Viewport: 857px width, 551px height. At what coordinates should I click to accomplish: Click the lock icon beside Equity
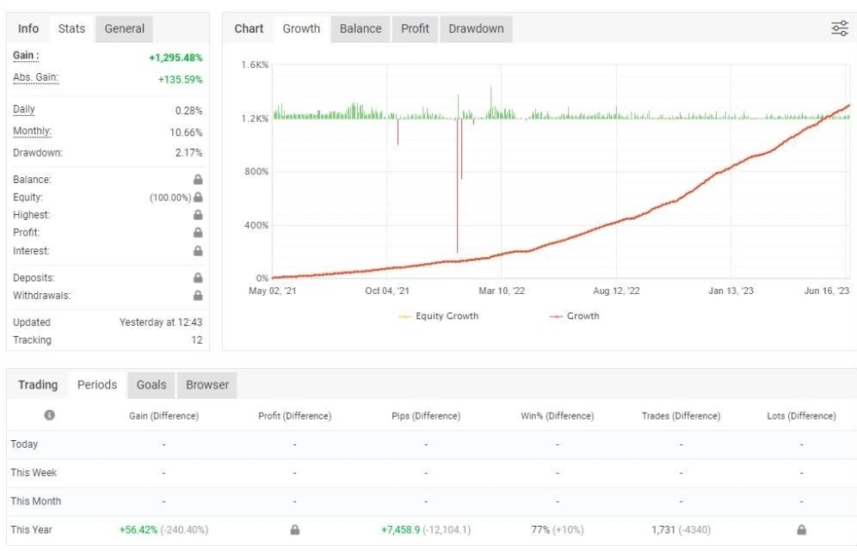(198, 197)
